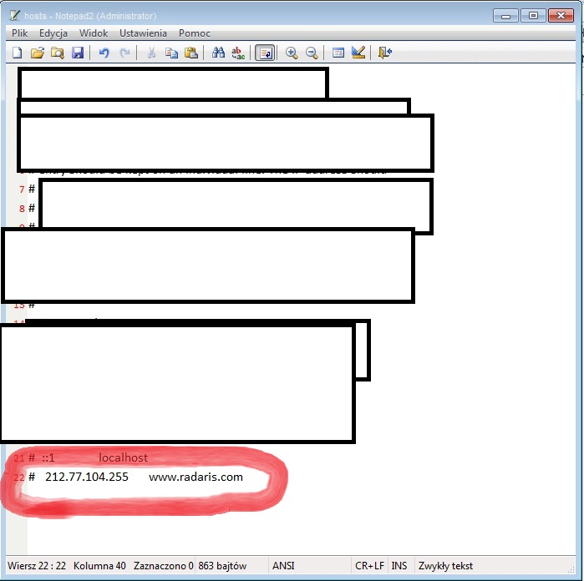Click line number 7 in the margin
584x581 pixels.
click(22, 189)
